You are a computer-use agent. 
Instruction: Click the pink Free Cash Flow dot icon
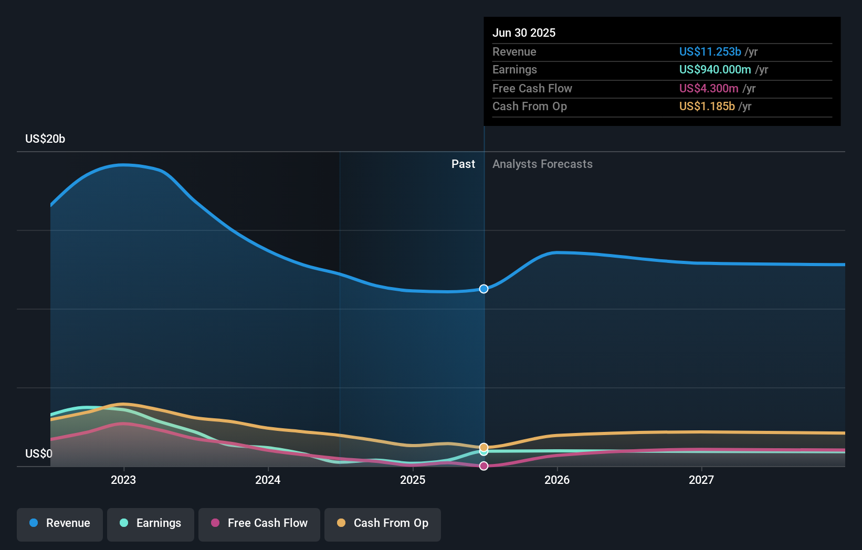pos(214,523)
